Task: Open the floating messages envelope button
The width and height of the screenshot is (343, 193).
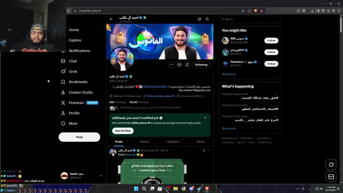Action: (x=331, y=177)
